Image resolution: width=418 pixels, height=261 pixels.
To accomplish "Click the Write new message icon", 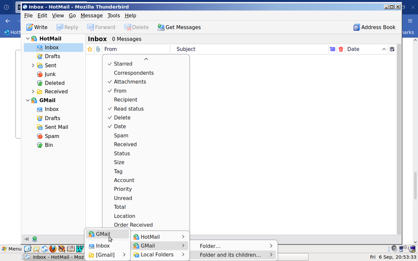I will [x=30, y=27].
